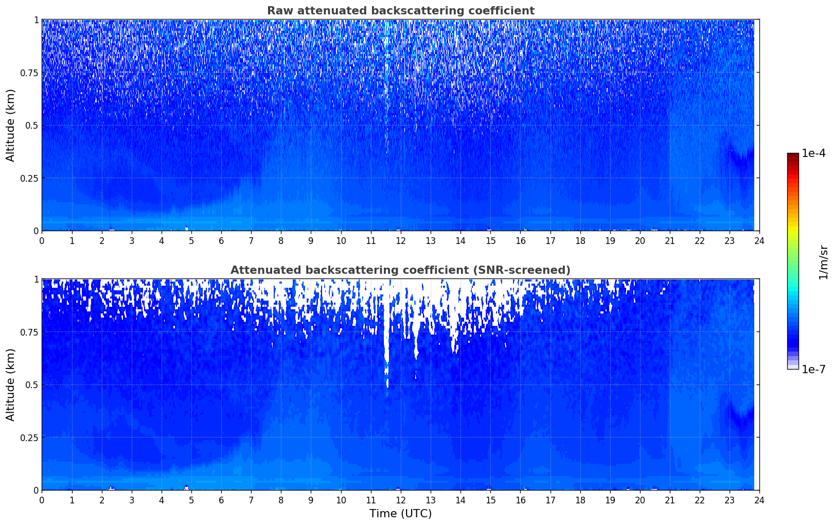Select time tick "18" under the raw plot
834x525 pixels.
[x=580, y=240]
